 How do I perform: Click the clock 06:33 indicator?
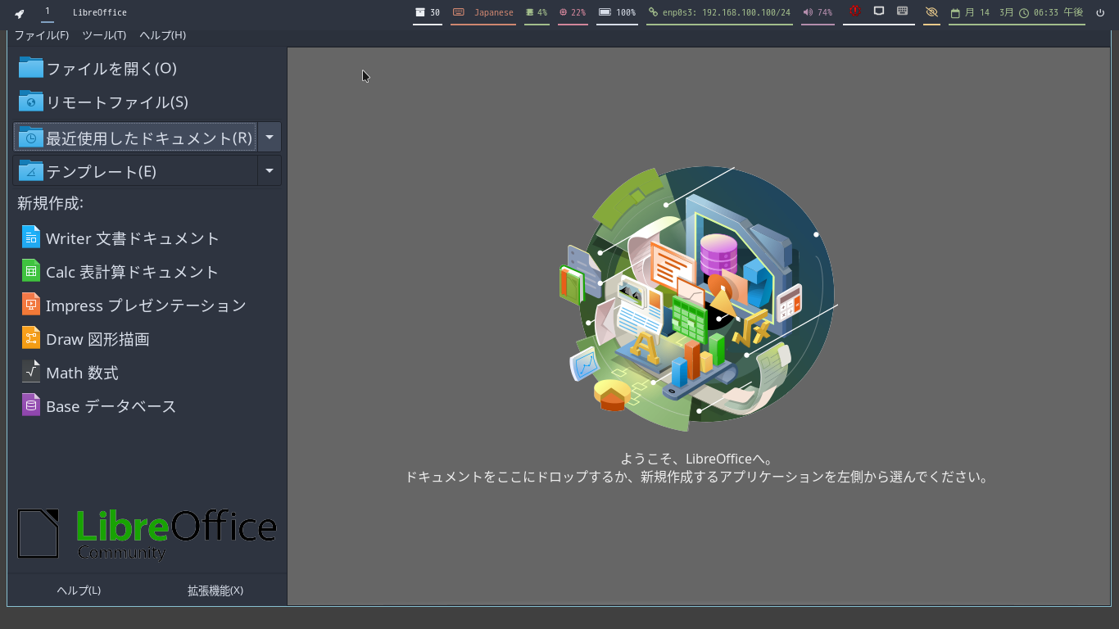click(x=1051, y=12)
